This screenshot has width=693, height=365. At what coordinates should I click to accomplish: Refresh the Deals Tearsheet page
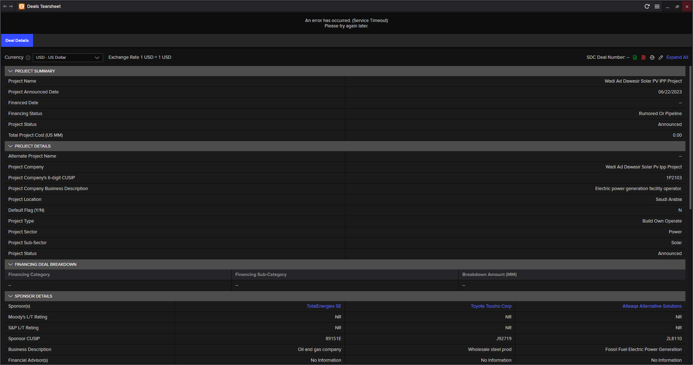coord(647,6)
